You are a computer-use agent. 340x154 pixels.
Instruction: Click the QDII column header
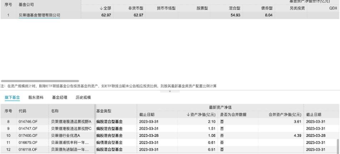coord(333,9)
